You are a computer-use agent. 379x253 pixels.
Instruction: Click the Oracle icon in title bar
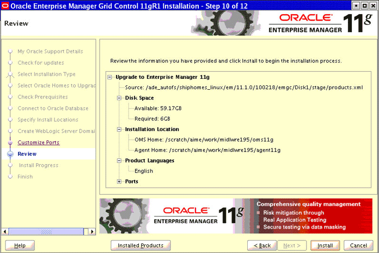pos(5,5)
